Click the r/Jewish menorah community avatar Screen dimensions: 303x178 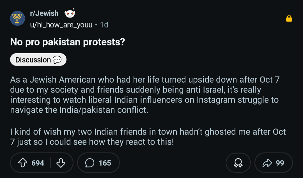tap(17, 19)
